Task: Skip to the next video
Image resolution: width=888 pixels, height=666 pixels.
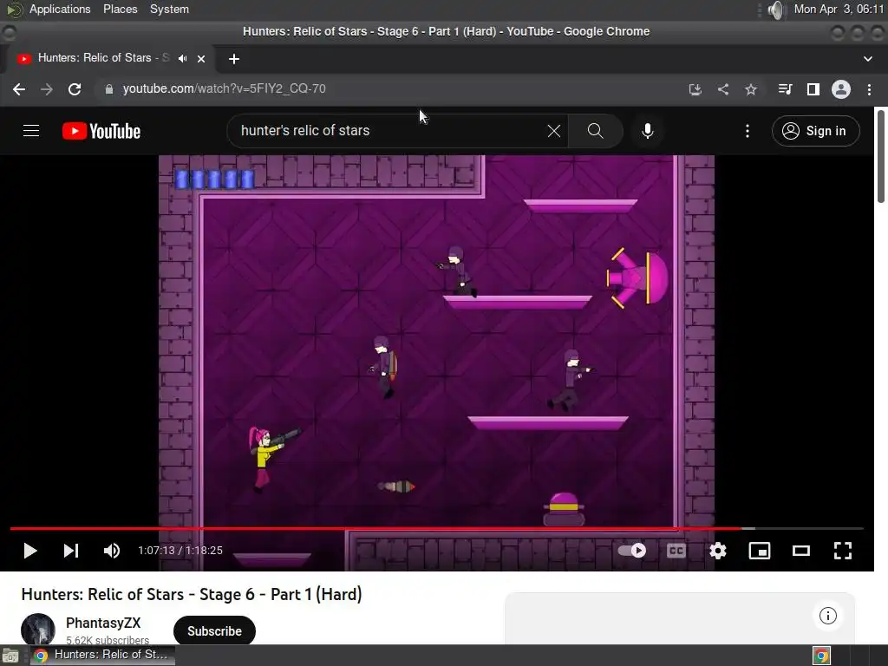Action: (71, 551)
